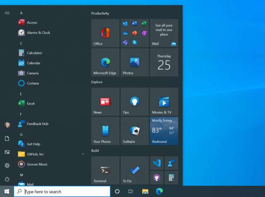The image size is (265, 197).
Task: Select Feedback Hub in the app list
Action: tap(37, 124)
